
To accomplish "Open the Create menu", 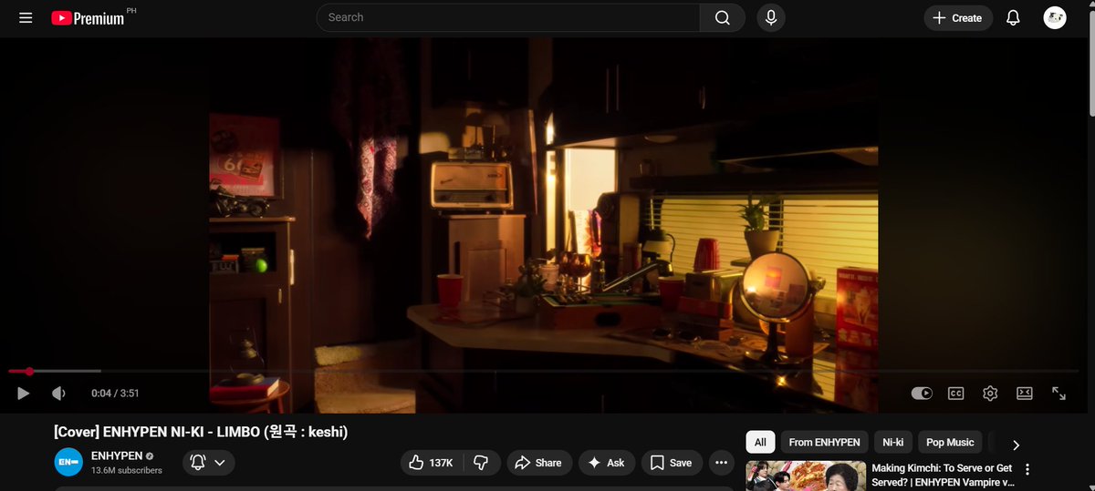I will [958, 17].
